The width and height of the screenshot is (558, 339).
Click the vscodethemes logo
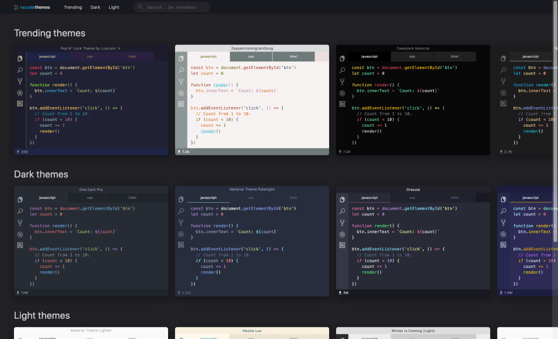32,7
